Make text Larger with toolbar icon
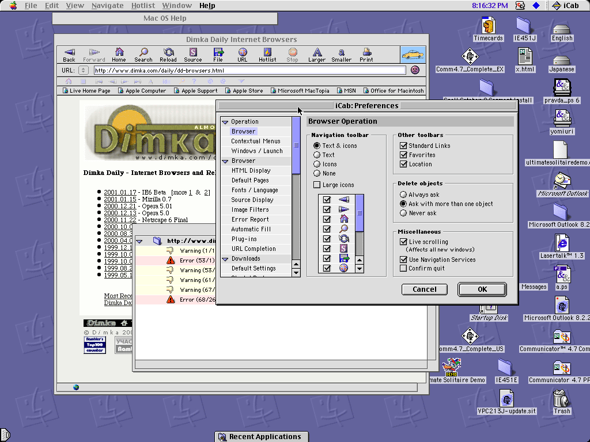The image size is (590, 442). 317,55
